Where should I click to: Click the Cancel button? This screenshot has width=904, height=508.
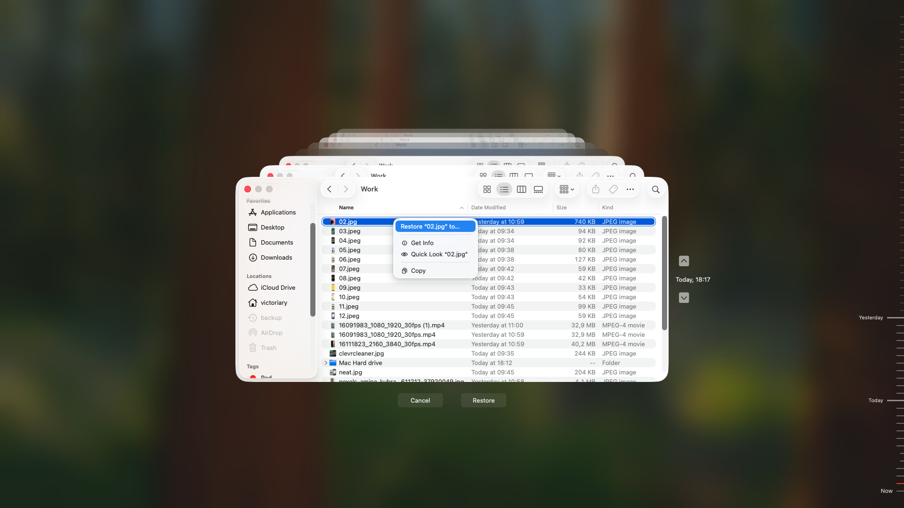pyautogui.click(x=420, y=400)
